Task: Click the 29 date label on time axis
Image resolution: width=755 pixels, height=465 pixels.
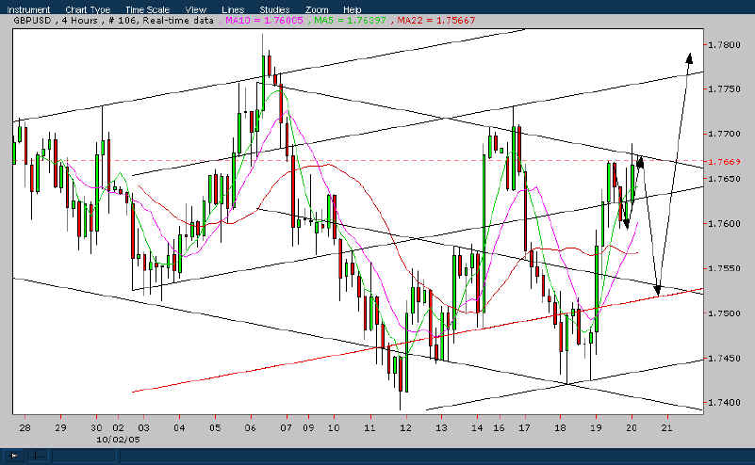Action: [60, 427]
